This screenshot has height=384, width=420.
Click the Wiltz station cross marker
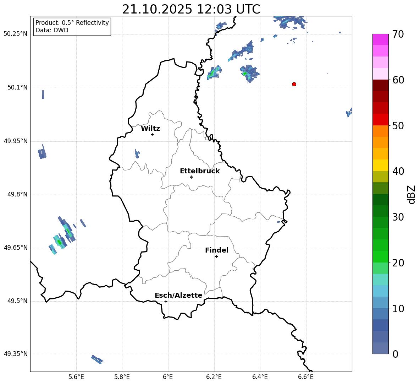[x=153, y=135]
